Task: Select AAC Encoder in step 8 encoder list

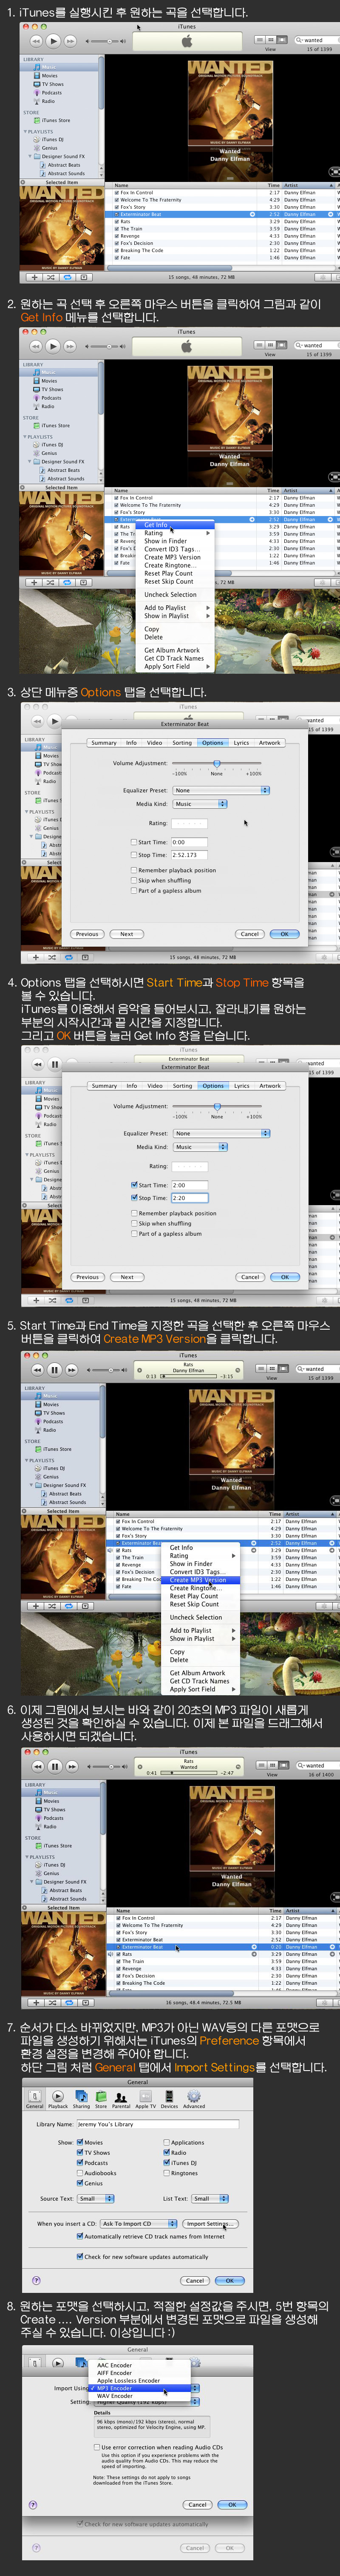Action: [x=138, y=2365]
